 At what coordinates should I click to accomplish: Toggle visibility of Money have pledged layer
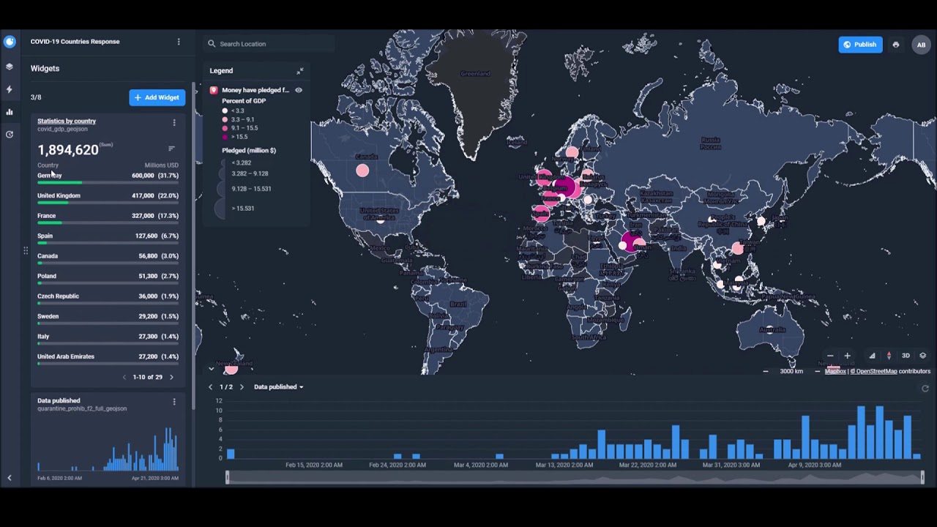pyautogui.click(x=299, y=90)
